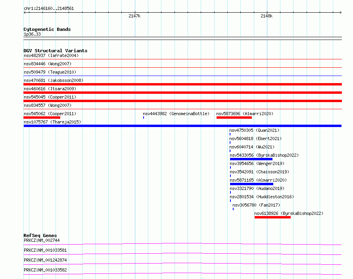Click the 1p36.33 band label
Image resolution: width=353 pixels, height=279 pixels.
[32, 34]
